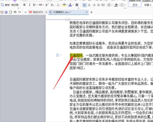Select the 标题 1 style

pos(147,3)
